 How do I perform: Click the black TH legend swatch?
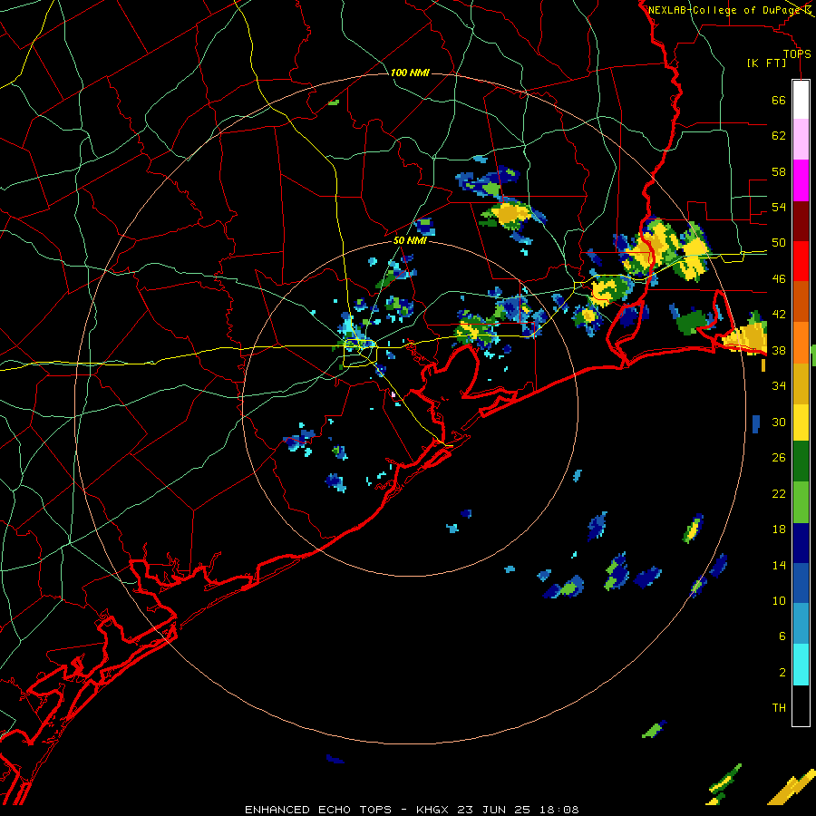click(x=801, y=705)
